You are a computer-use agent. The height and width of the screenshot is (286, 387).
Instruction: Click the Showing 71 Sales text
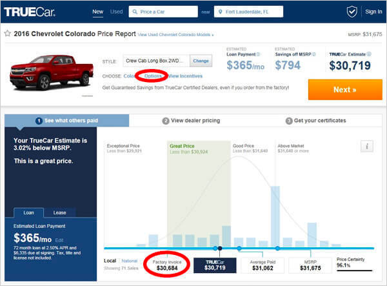121,268
